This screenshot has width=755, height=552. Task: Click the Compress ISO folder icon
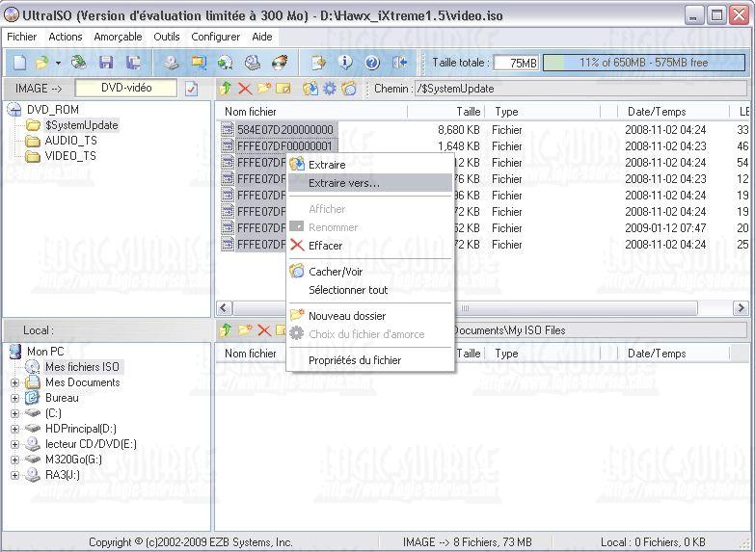tap(199, 63)
